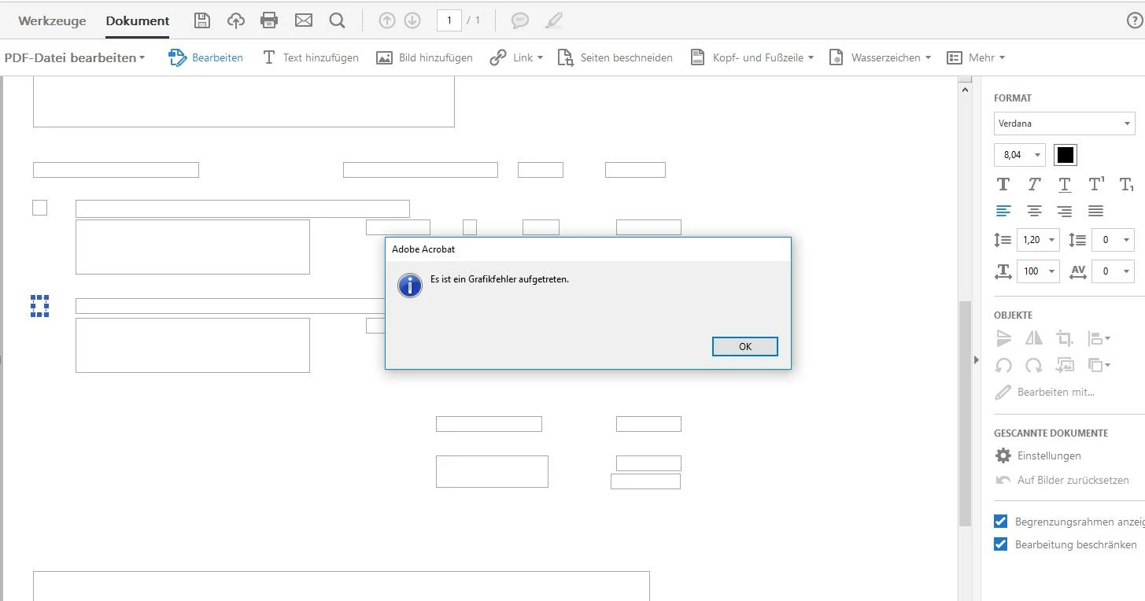Screen dimensions: 1145x601
Task: Open the Link dropdown menu
Action: [x=516, y=57]
